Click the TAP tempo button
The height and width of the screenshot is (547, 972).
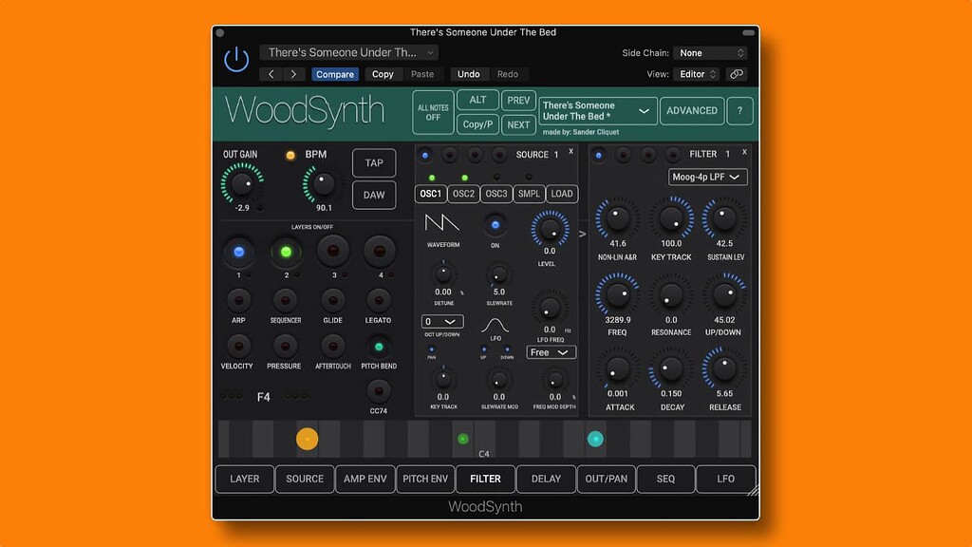coord(374,163)
